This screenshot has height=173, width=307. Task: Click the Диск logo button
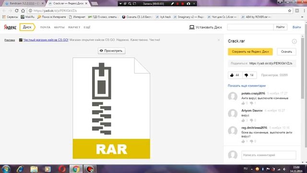pos(27,27)
